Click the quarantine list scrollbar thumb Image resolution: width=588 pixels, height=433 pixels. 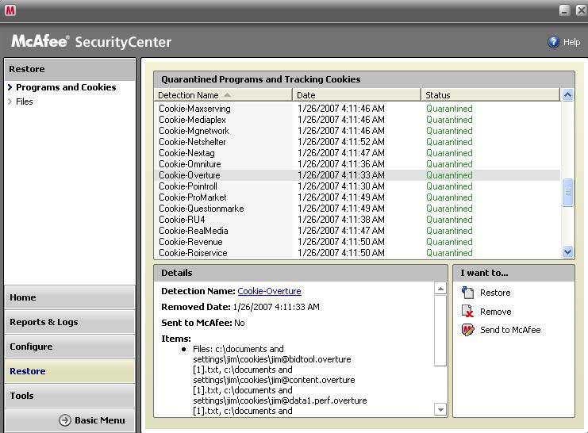(x=567, y=193)
